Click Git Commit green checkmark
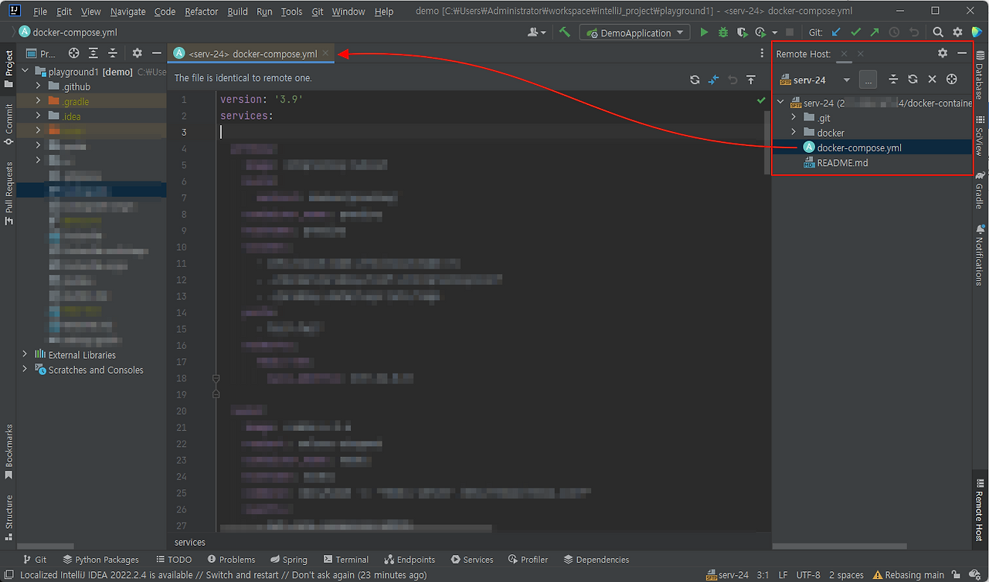The height and width of the screenshot is (582, 989). (x=855, y=32)
